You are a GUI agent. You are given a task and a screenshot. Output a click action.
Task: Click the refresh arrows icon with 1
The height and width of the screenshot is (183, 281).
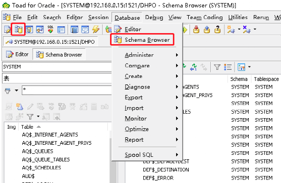(194, 67)
